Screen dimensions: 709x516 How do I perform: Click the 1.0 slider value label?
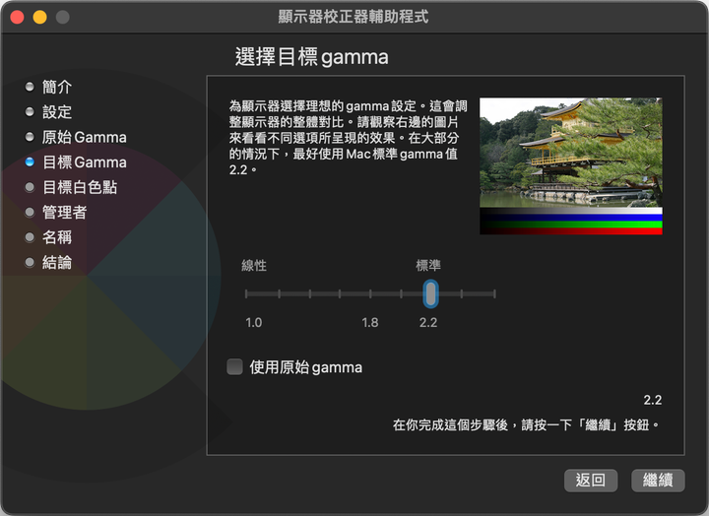pos(254,322)
